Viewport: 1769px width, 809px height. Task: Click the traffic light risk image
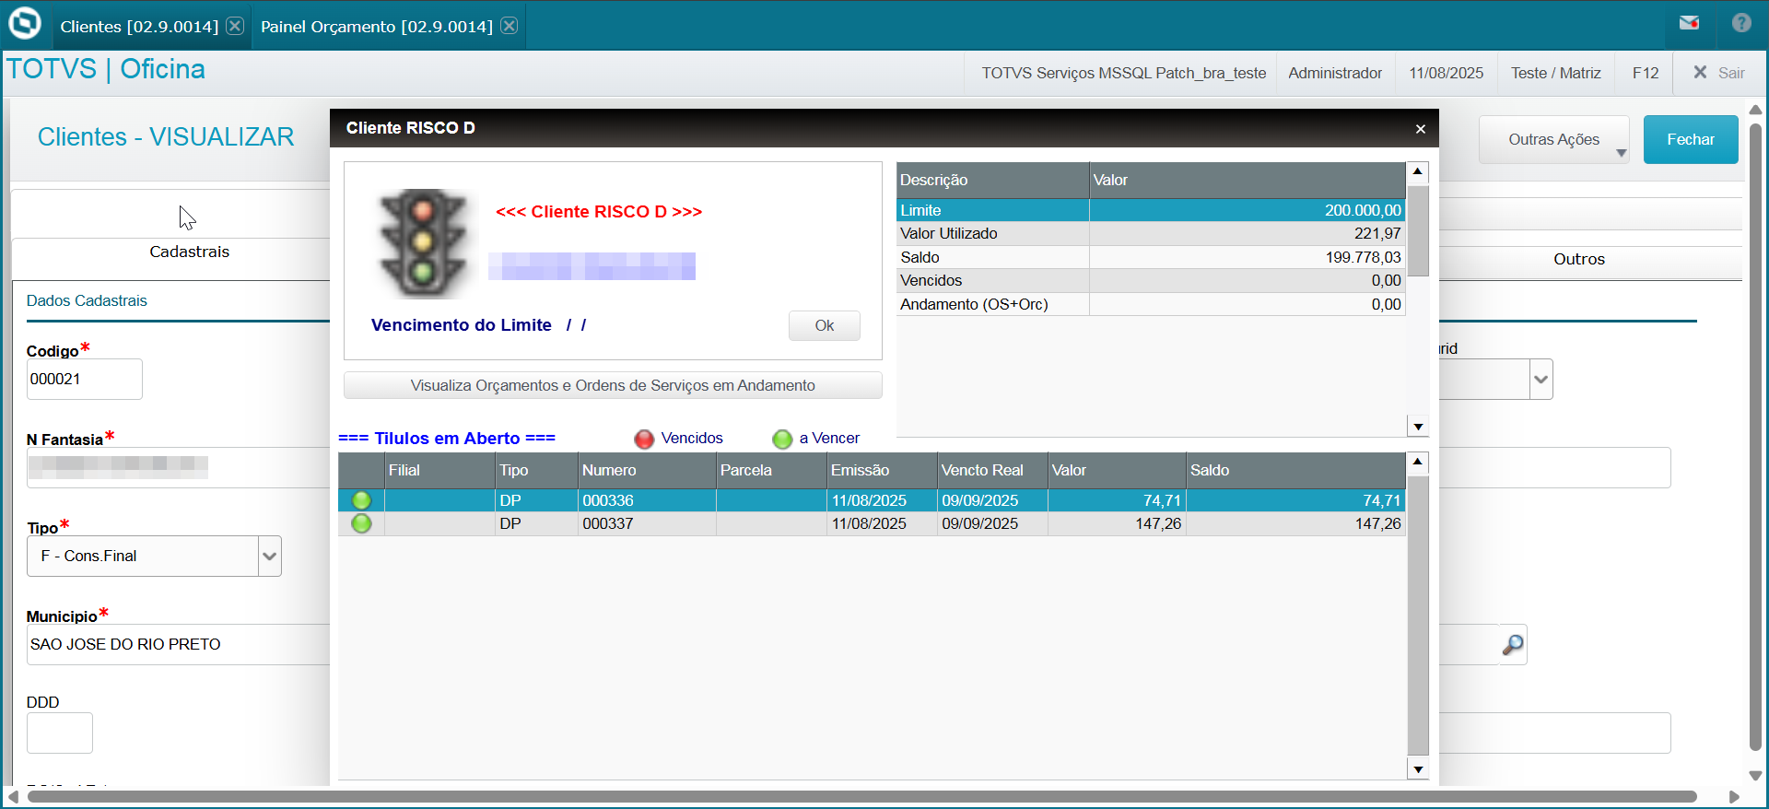pyautogui.click(x=423, y=243)
